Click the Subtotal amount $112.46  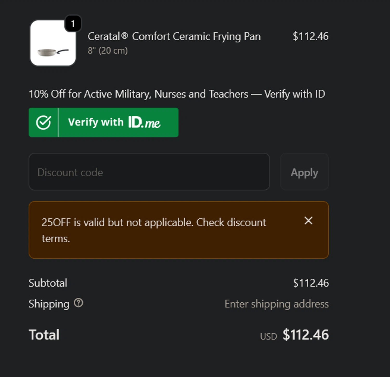pos(311,283)
